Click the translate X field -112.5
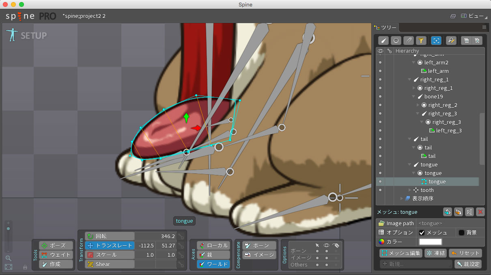The width and height of the screenshot is (491, 275). [145, 245]
